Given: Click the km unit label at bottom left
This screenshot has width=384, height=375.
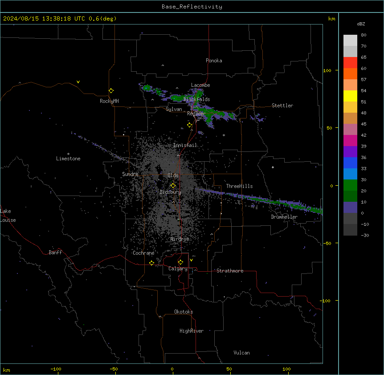Looking at the screenshot, I should pyautogui.click(x=7, y=370).
